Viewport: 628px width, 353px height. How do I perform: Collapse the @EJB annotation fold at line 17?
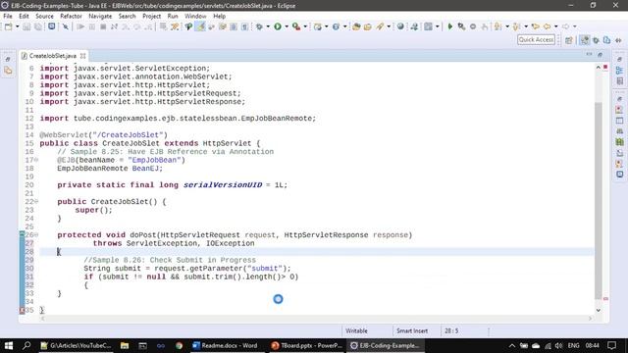(36, 160)
